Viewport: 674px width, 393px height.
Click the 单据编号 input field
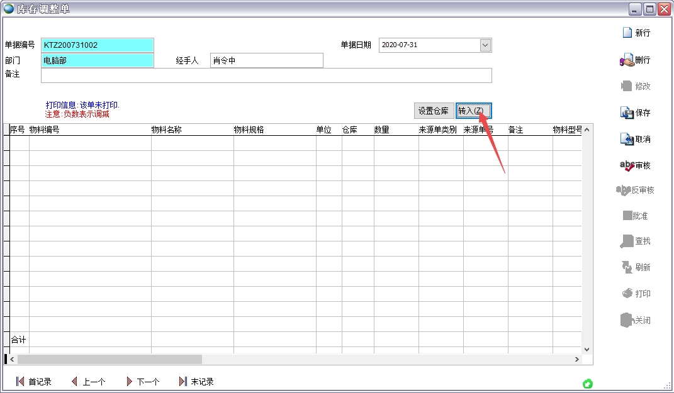97,45
